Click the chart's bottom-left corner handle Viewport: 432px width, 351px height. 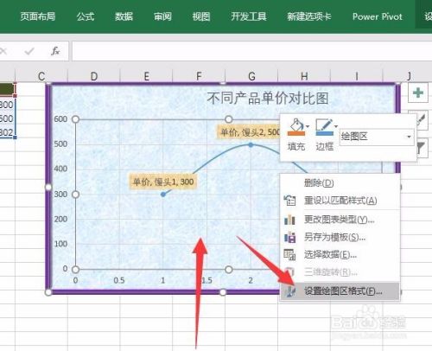coord(48,292)
